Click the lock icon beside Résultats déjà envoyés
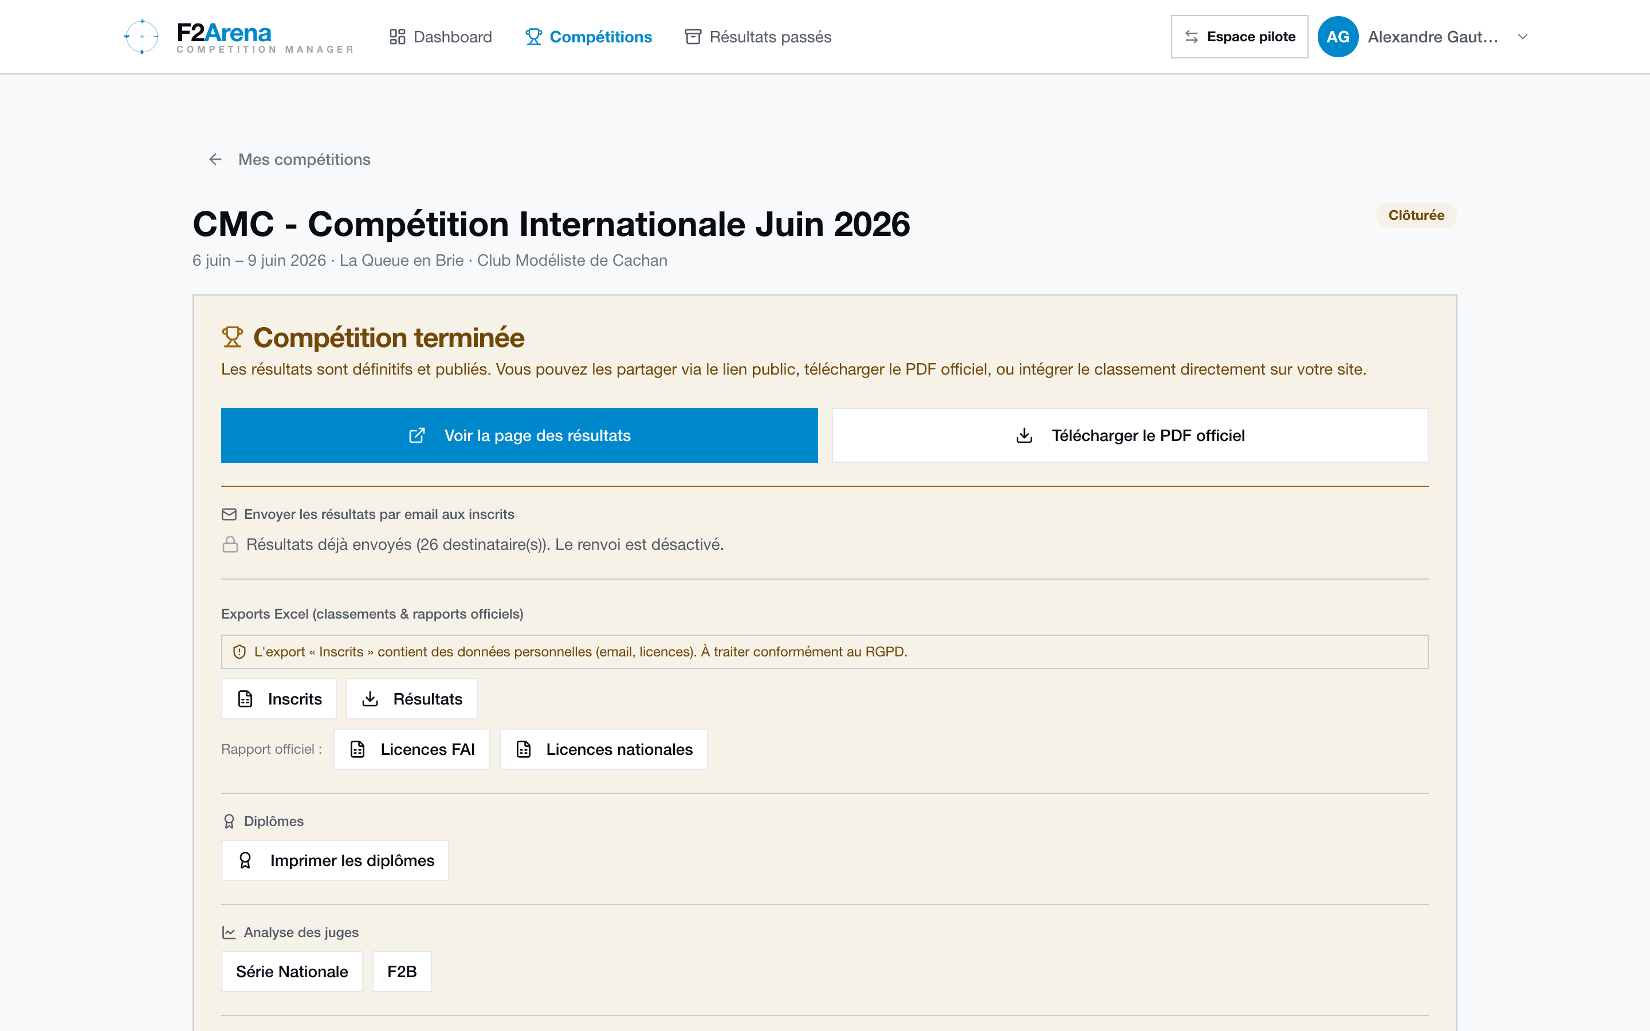 coord(230,544)
